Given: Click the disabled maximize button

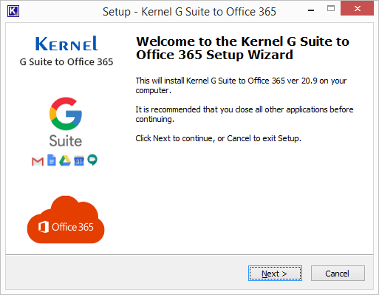Looking at the screenshot, I should [331, 9].
